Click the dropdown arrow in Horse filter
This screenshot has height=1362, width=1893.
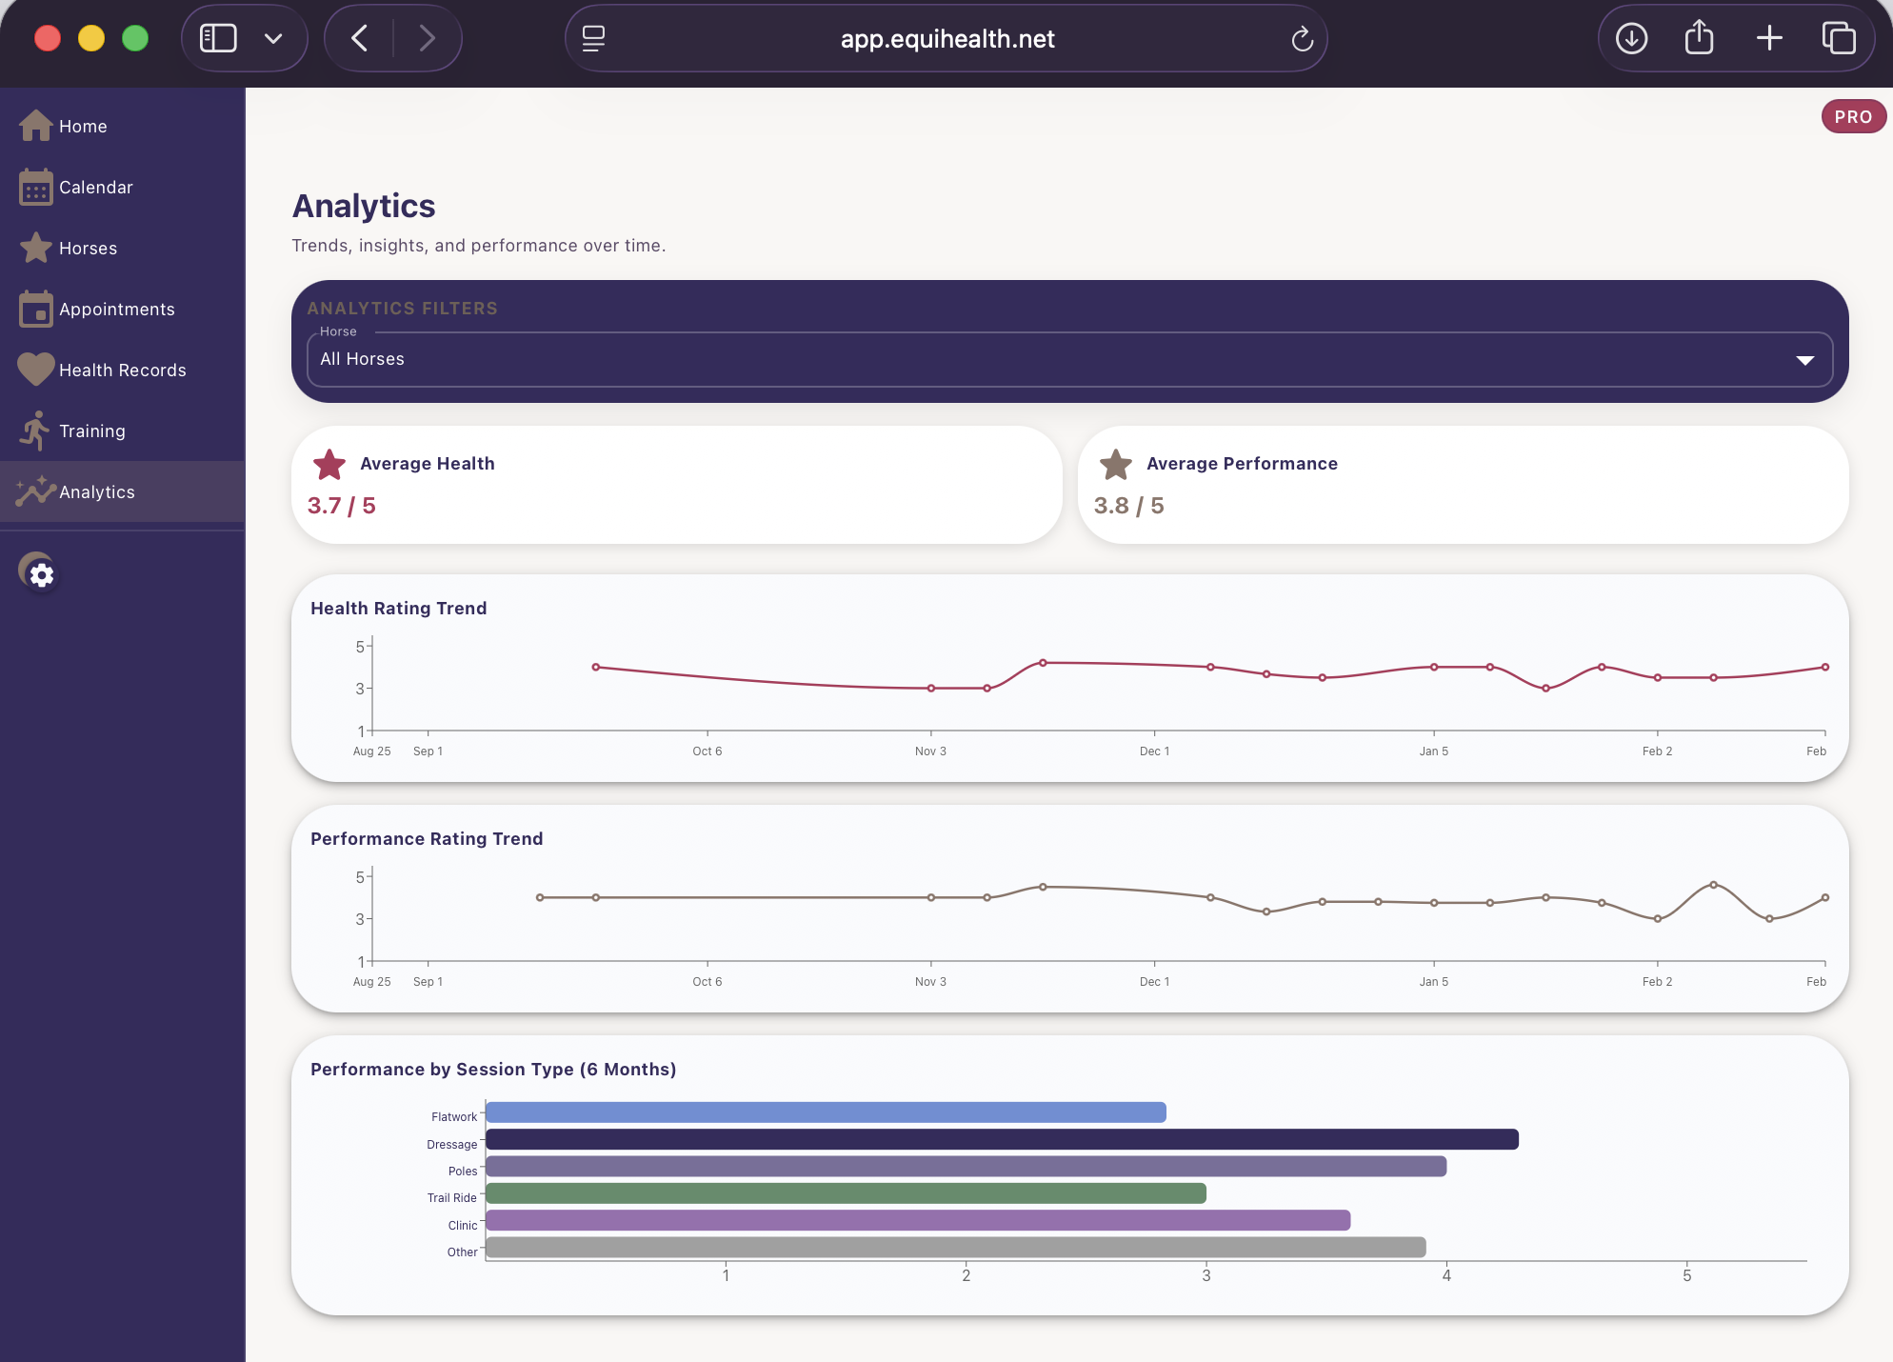[x=1804, y=360]
